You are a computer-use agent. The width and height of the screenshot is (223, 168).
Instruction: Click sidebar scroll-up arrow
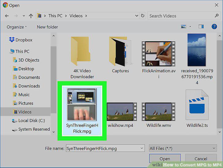click(x=54, y=36)
